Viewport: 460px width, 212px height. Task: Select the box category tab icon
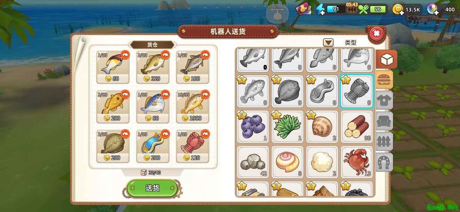click(386, 60)
